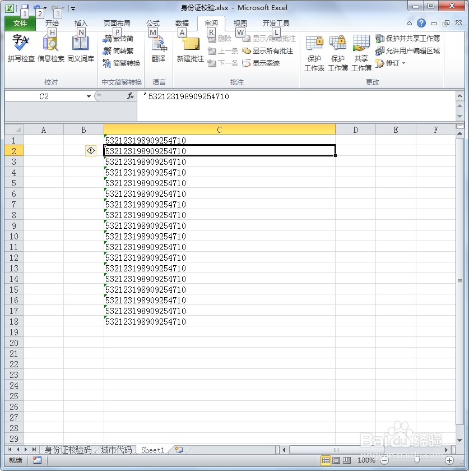The height and width of the screenshot is (471, 469).
Task: Switch to the 数据 Data tab
Action: tap(182, 23)
